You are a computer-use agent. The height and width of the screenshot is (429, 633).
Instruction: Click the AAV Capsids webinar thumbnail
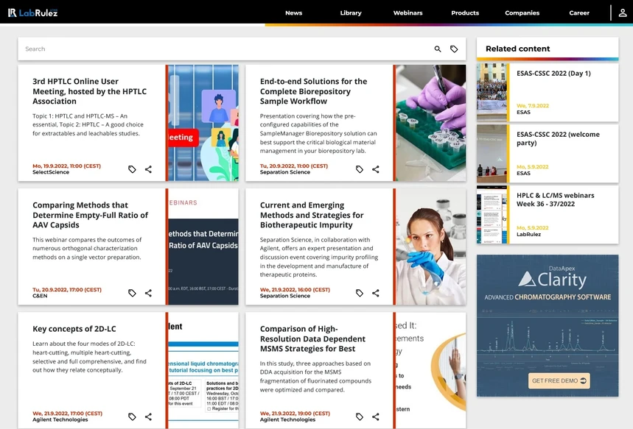(203, 247)
